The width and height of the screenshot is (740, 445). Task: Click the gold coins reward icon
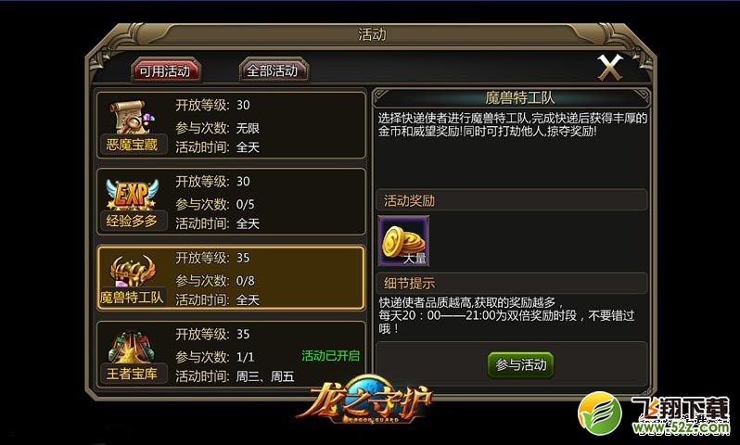404,241
